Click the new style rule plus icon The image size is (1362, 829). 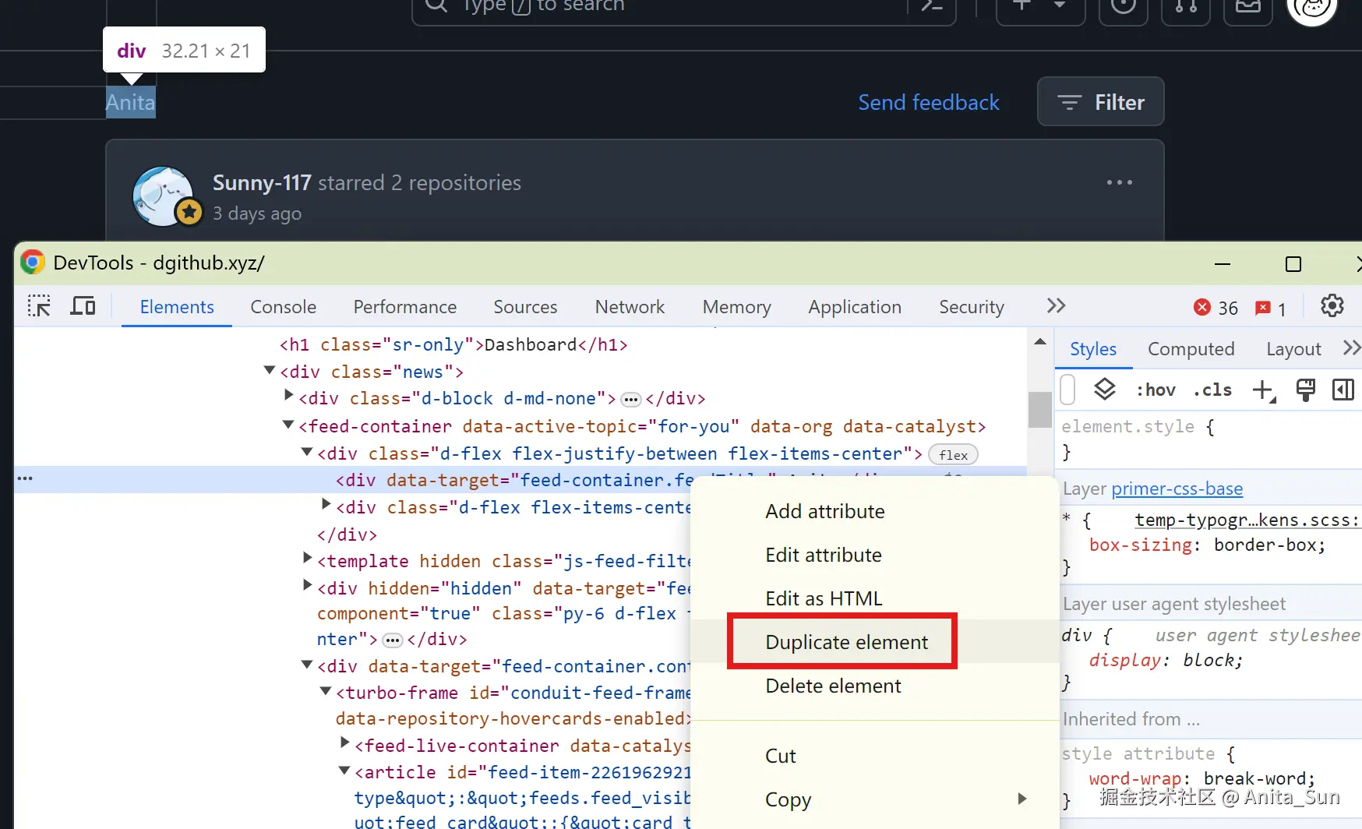(1263, 390)
